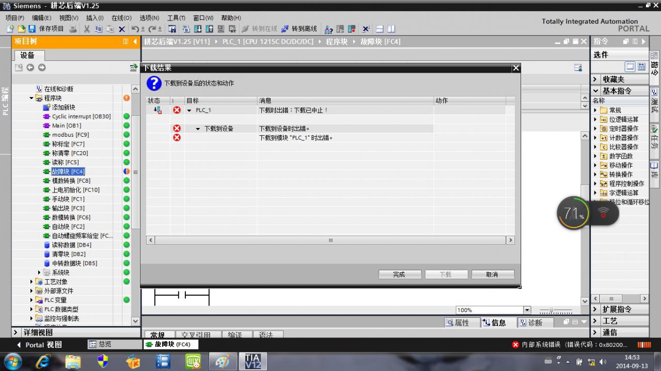Click the split editor horizontally icon
The image size is (661, 371).
pos(380,29)
